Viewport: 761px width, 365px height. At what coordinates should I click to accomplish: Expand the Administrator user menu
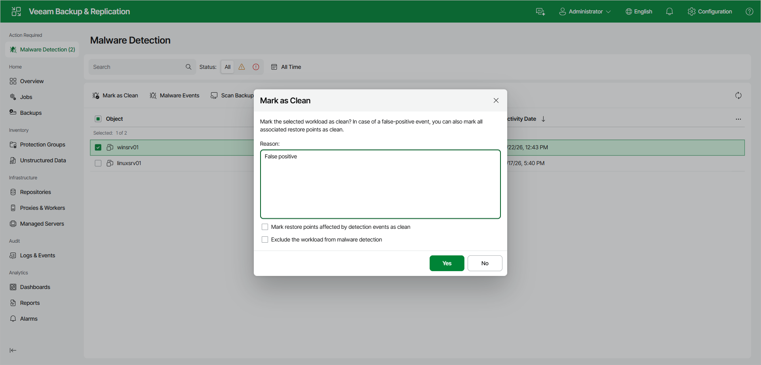pos(585,11)
